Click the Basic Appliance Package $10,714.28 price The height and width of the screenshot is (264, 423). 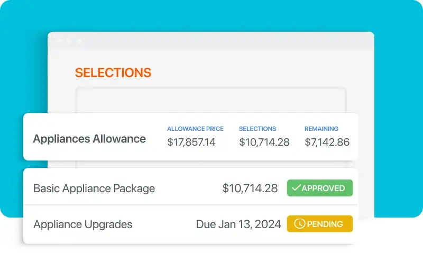pos(250,188)
